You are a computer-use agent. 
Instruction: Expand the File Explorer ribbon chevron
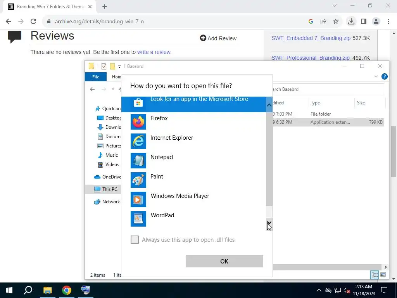tap(376, 76)
